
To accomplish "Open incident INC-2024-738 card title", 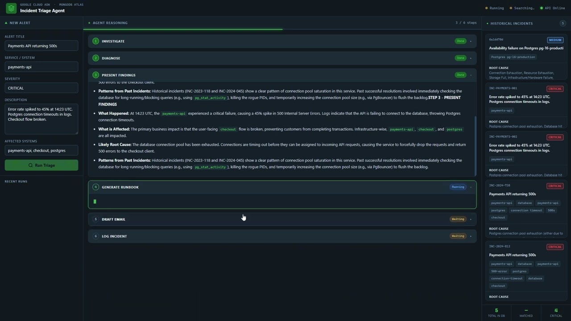I will tap(513, 194).
